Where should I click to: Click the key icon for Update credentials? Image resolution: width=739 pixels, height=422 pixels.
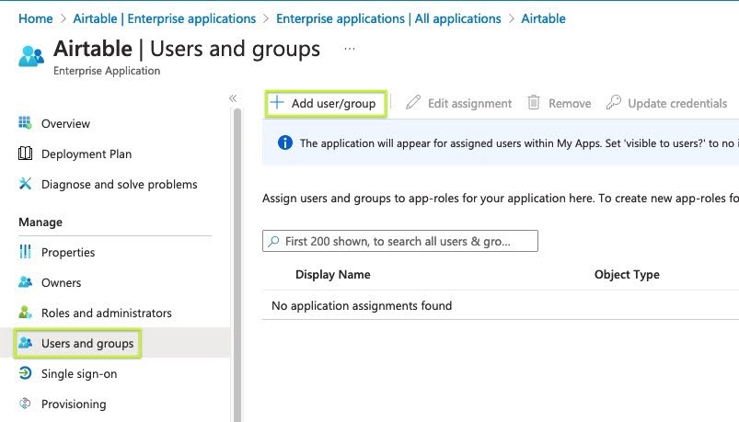[613, 102]
